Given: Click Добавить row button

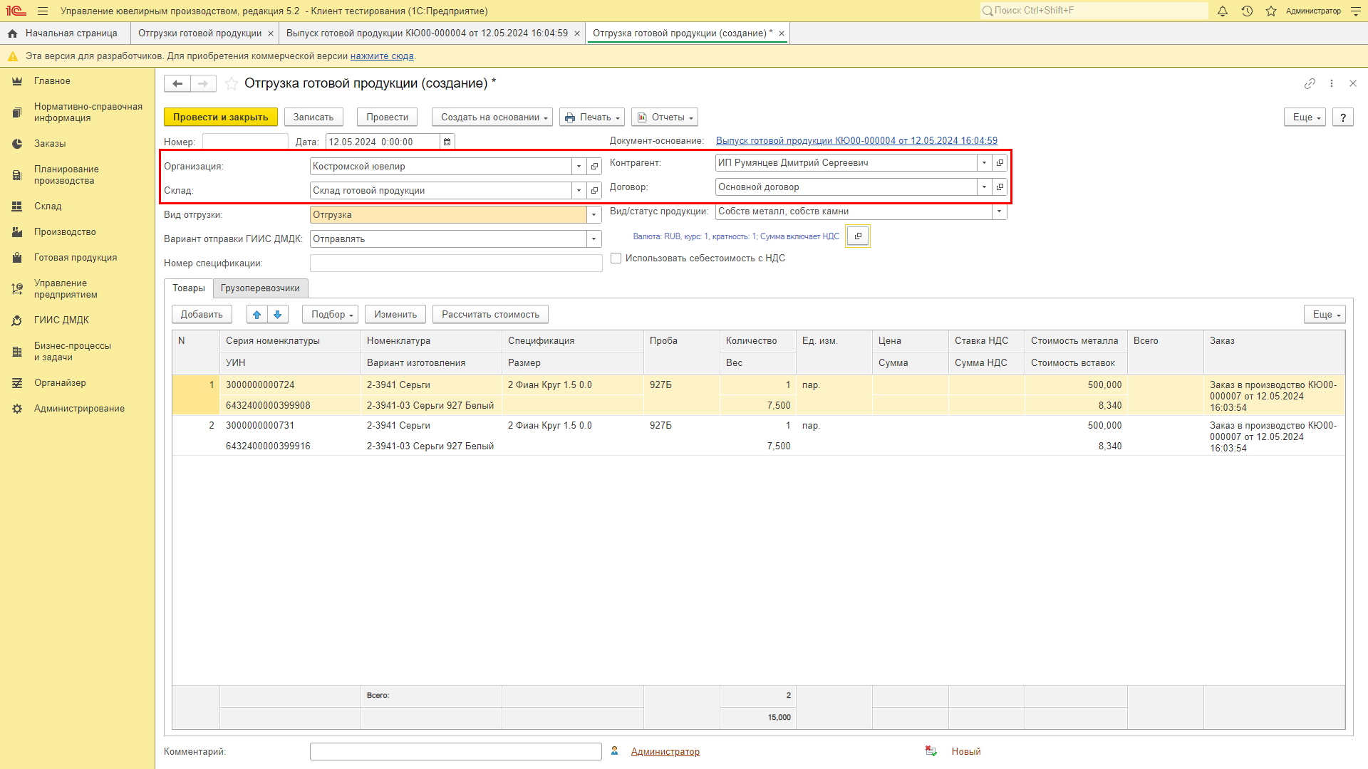Looking at the screenshot, I should point(202,315).
